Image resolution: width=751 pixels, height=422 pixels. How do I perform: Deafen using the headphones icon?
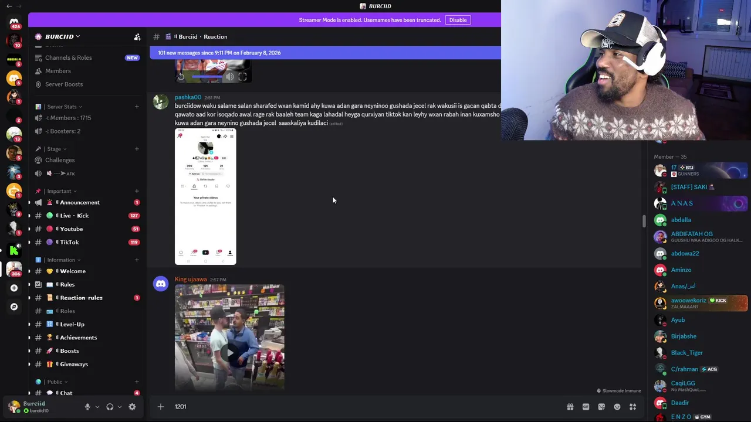[x=110, y=407]
